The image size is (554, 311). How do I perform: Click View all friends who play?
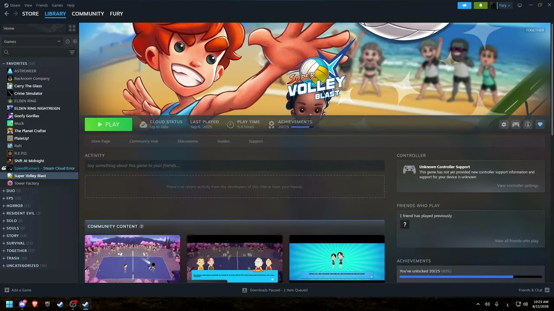click(516, 241)
